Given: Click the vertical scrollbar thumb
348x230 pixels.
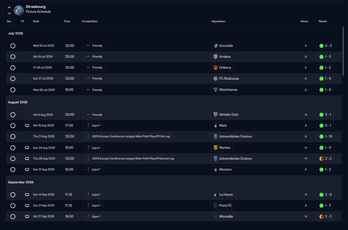Looking at the screenshot, I should tap(343, 51).
